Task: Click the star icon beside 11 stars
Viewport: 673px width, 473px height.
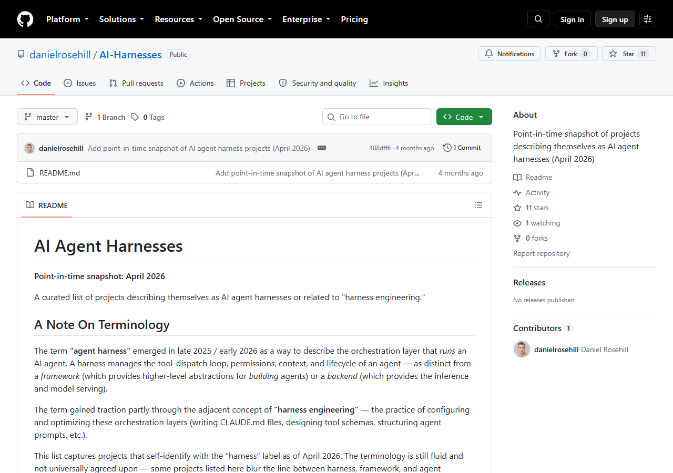Action: tap(517, 208)
